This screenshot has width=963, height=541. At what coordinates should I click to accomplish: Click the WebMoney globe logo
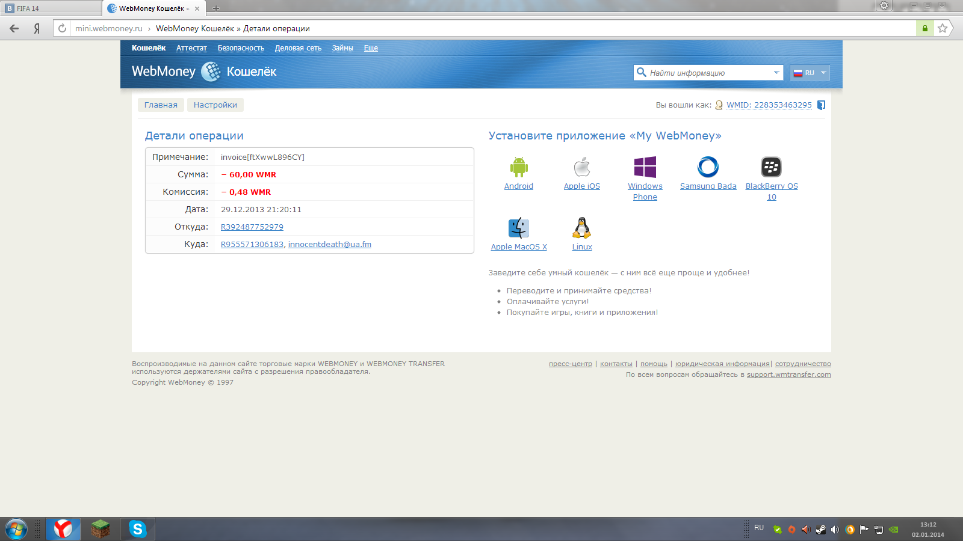(211, 72)
